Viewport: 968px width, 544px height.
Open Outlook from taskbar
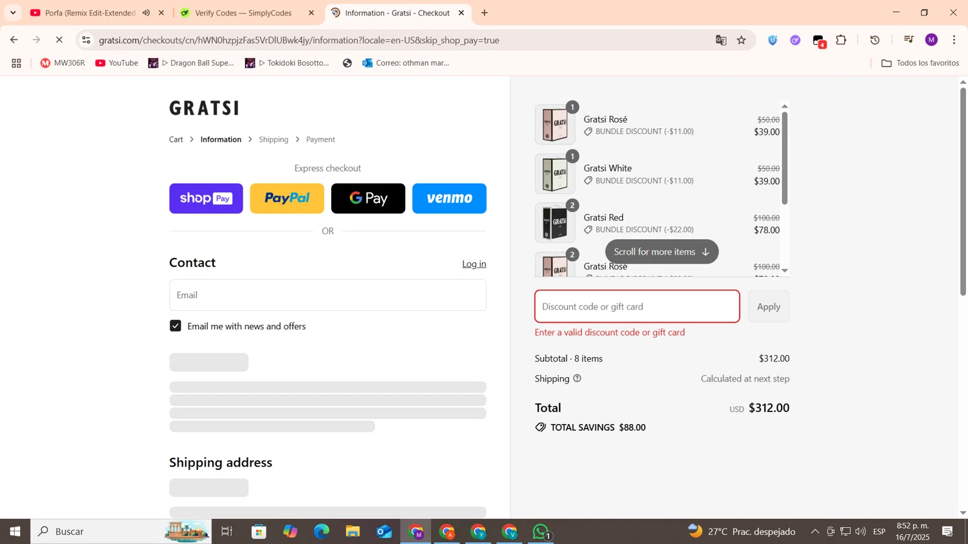click(384, 532)
